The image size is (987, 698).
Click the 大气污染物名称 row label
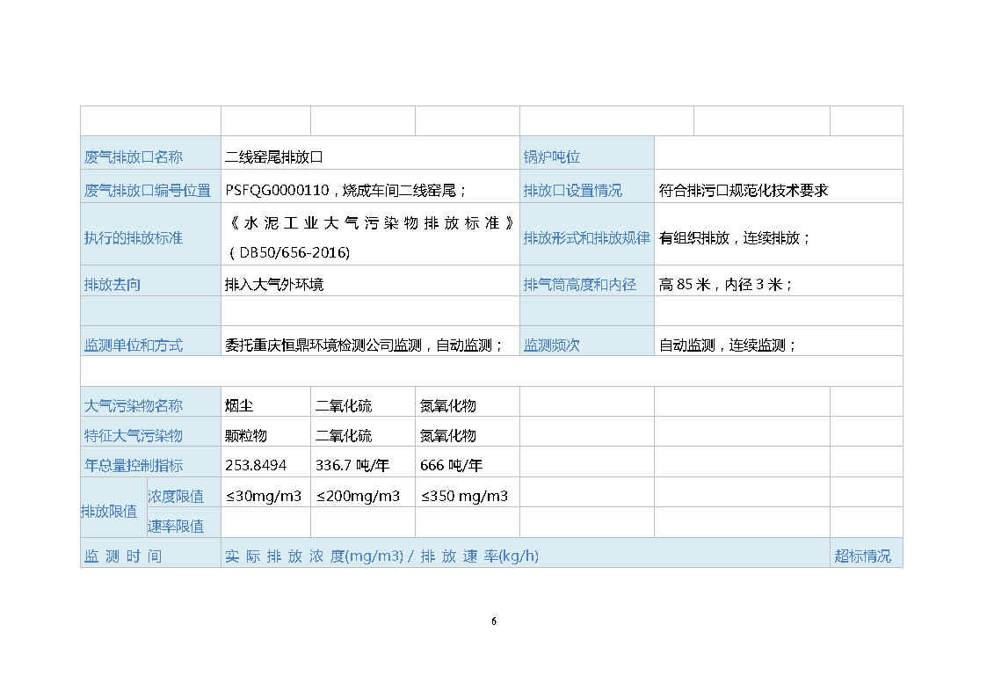tap(134, 406)
